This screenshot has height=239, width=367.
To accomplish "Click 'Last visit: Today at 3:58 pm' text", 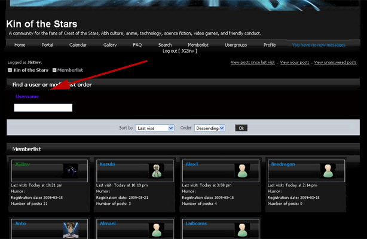I will coord(207,185).
